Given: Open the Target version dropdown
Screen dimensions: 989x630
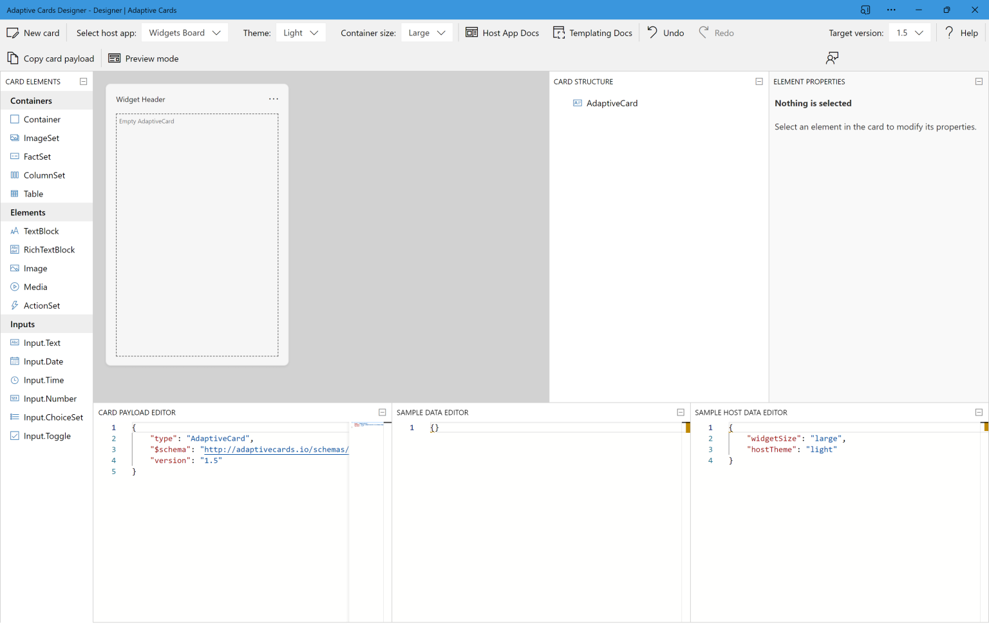Looking at the screenshot, I should (x=909, y=32).
